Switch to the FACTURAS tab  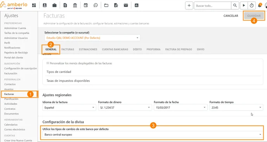[68, 49]
